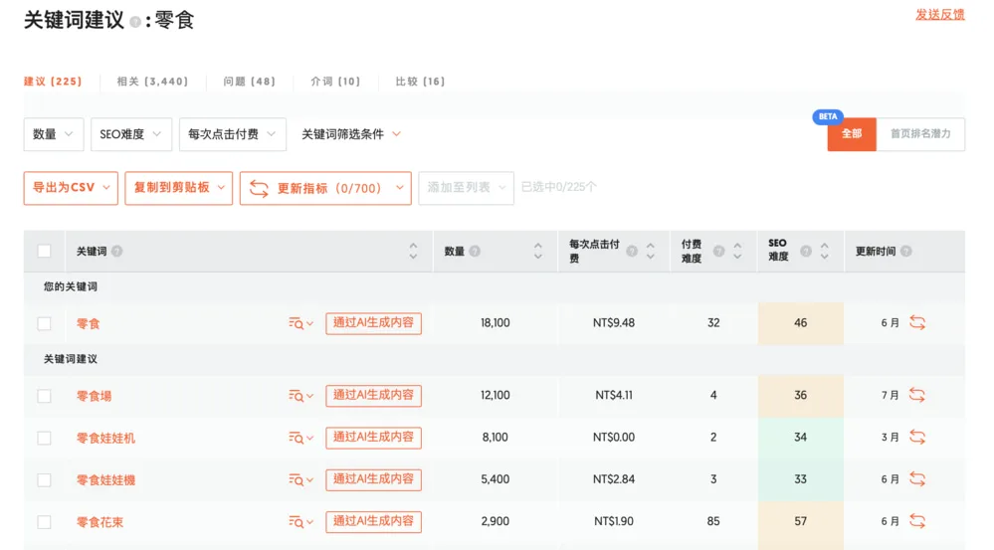Click help icon next to 付费难度 column header

click(718, 251)
